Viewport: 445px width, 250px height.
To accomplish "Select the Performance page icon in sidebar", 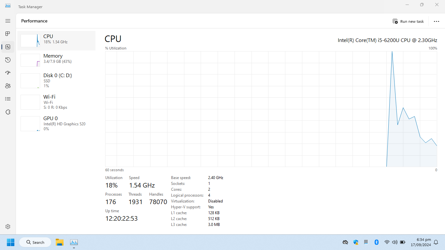I will [8, 47].
